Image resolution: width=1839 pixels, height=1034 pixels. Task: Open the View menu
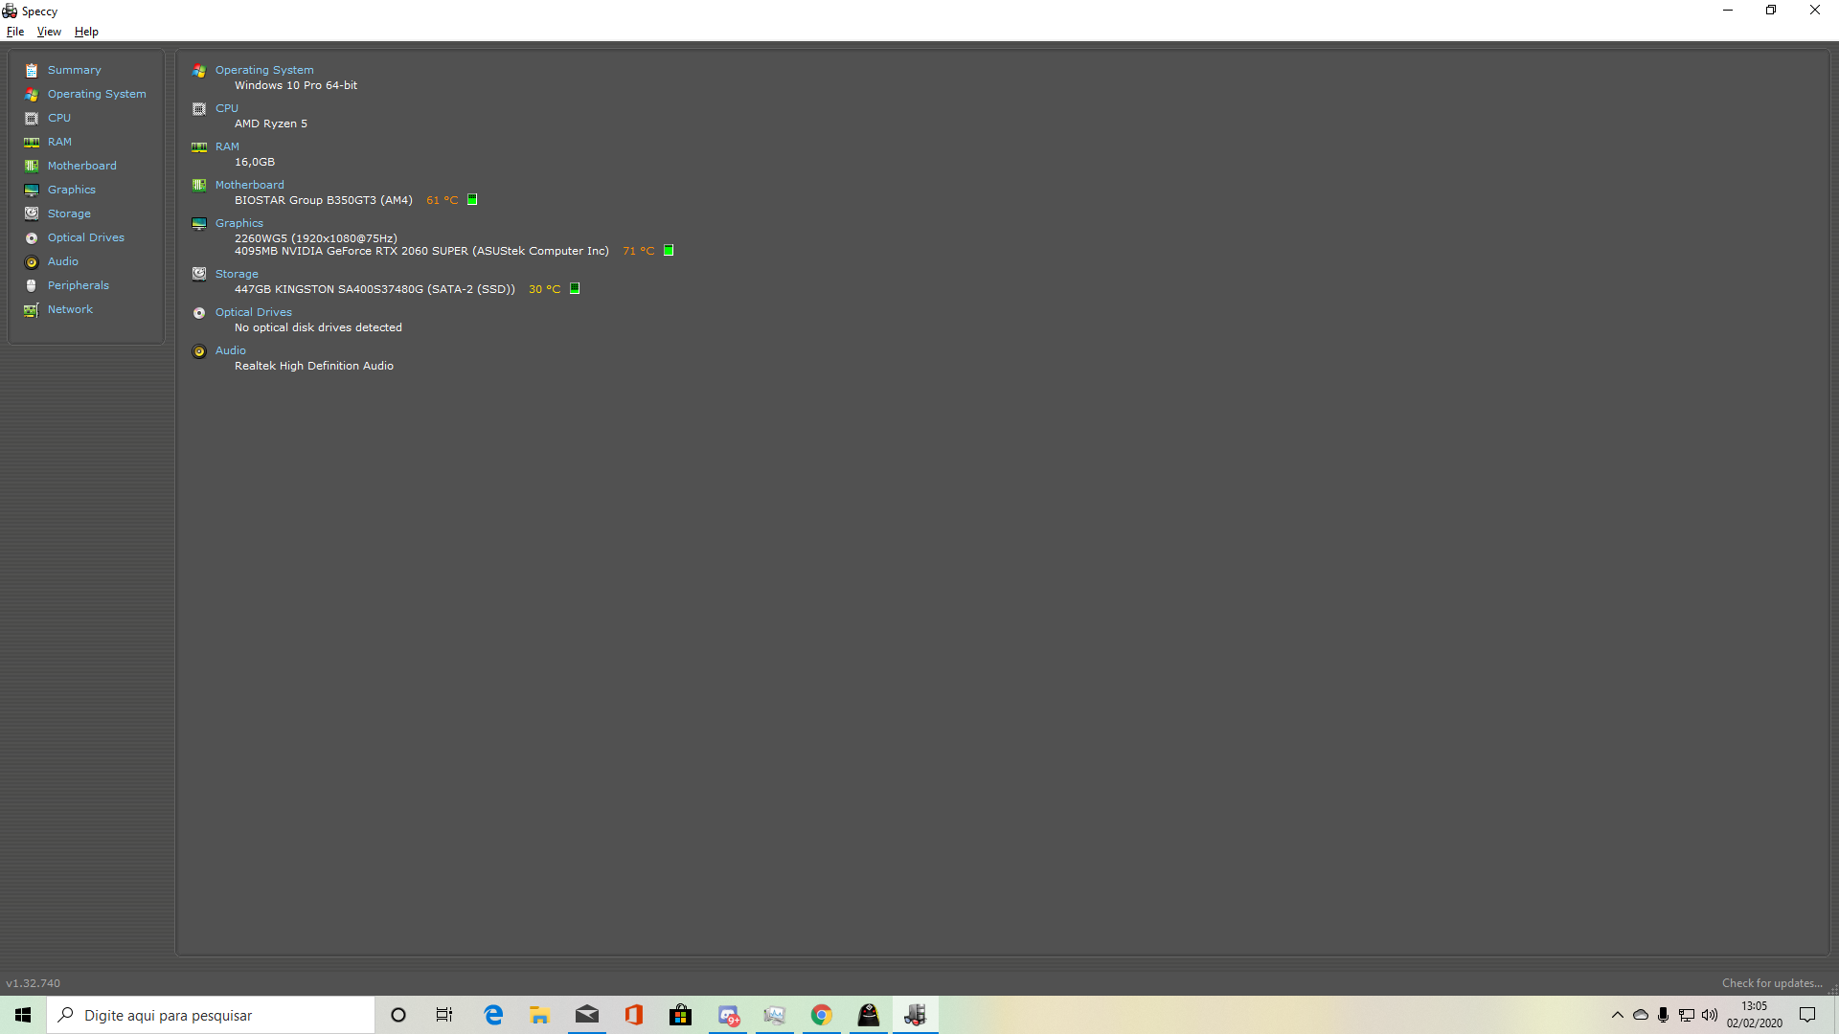tap(49, 32)
